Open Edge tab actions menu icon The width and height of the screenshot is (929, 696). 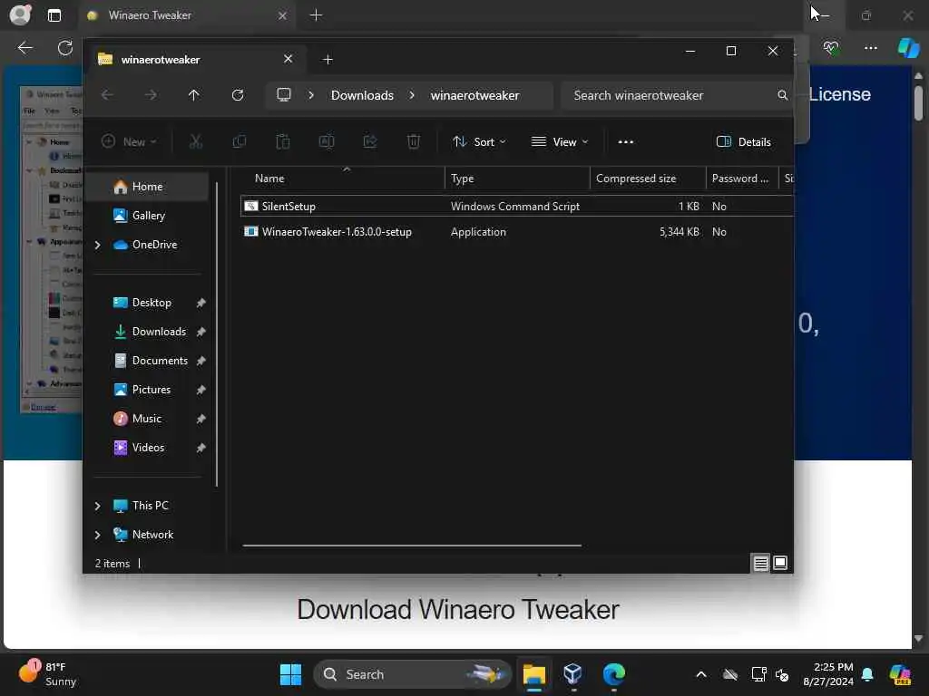click(54, 15)
